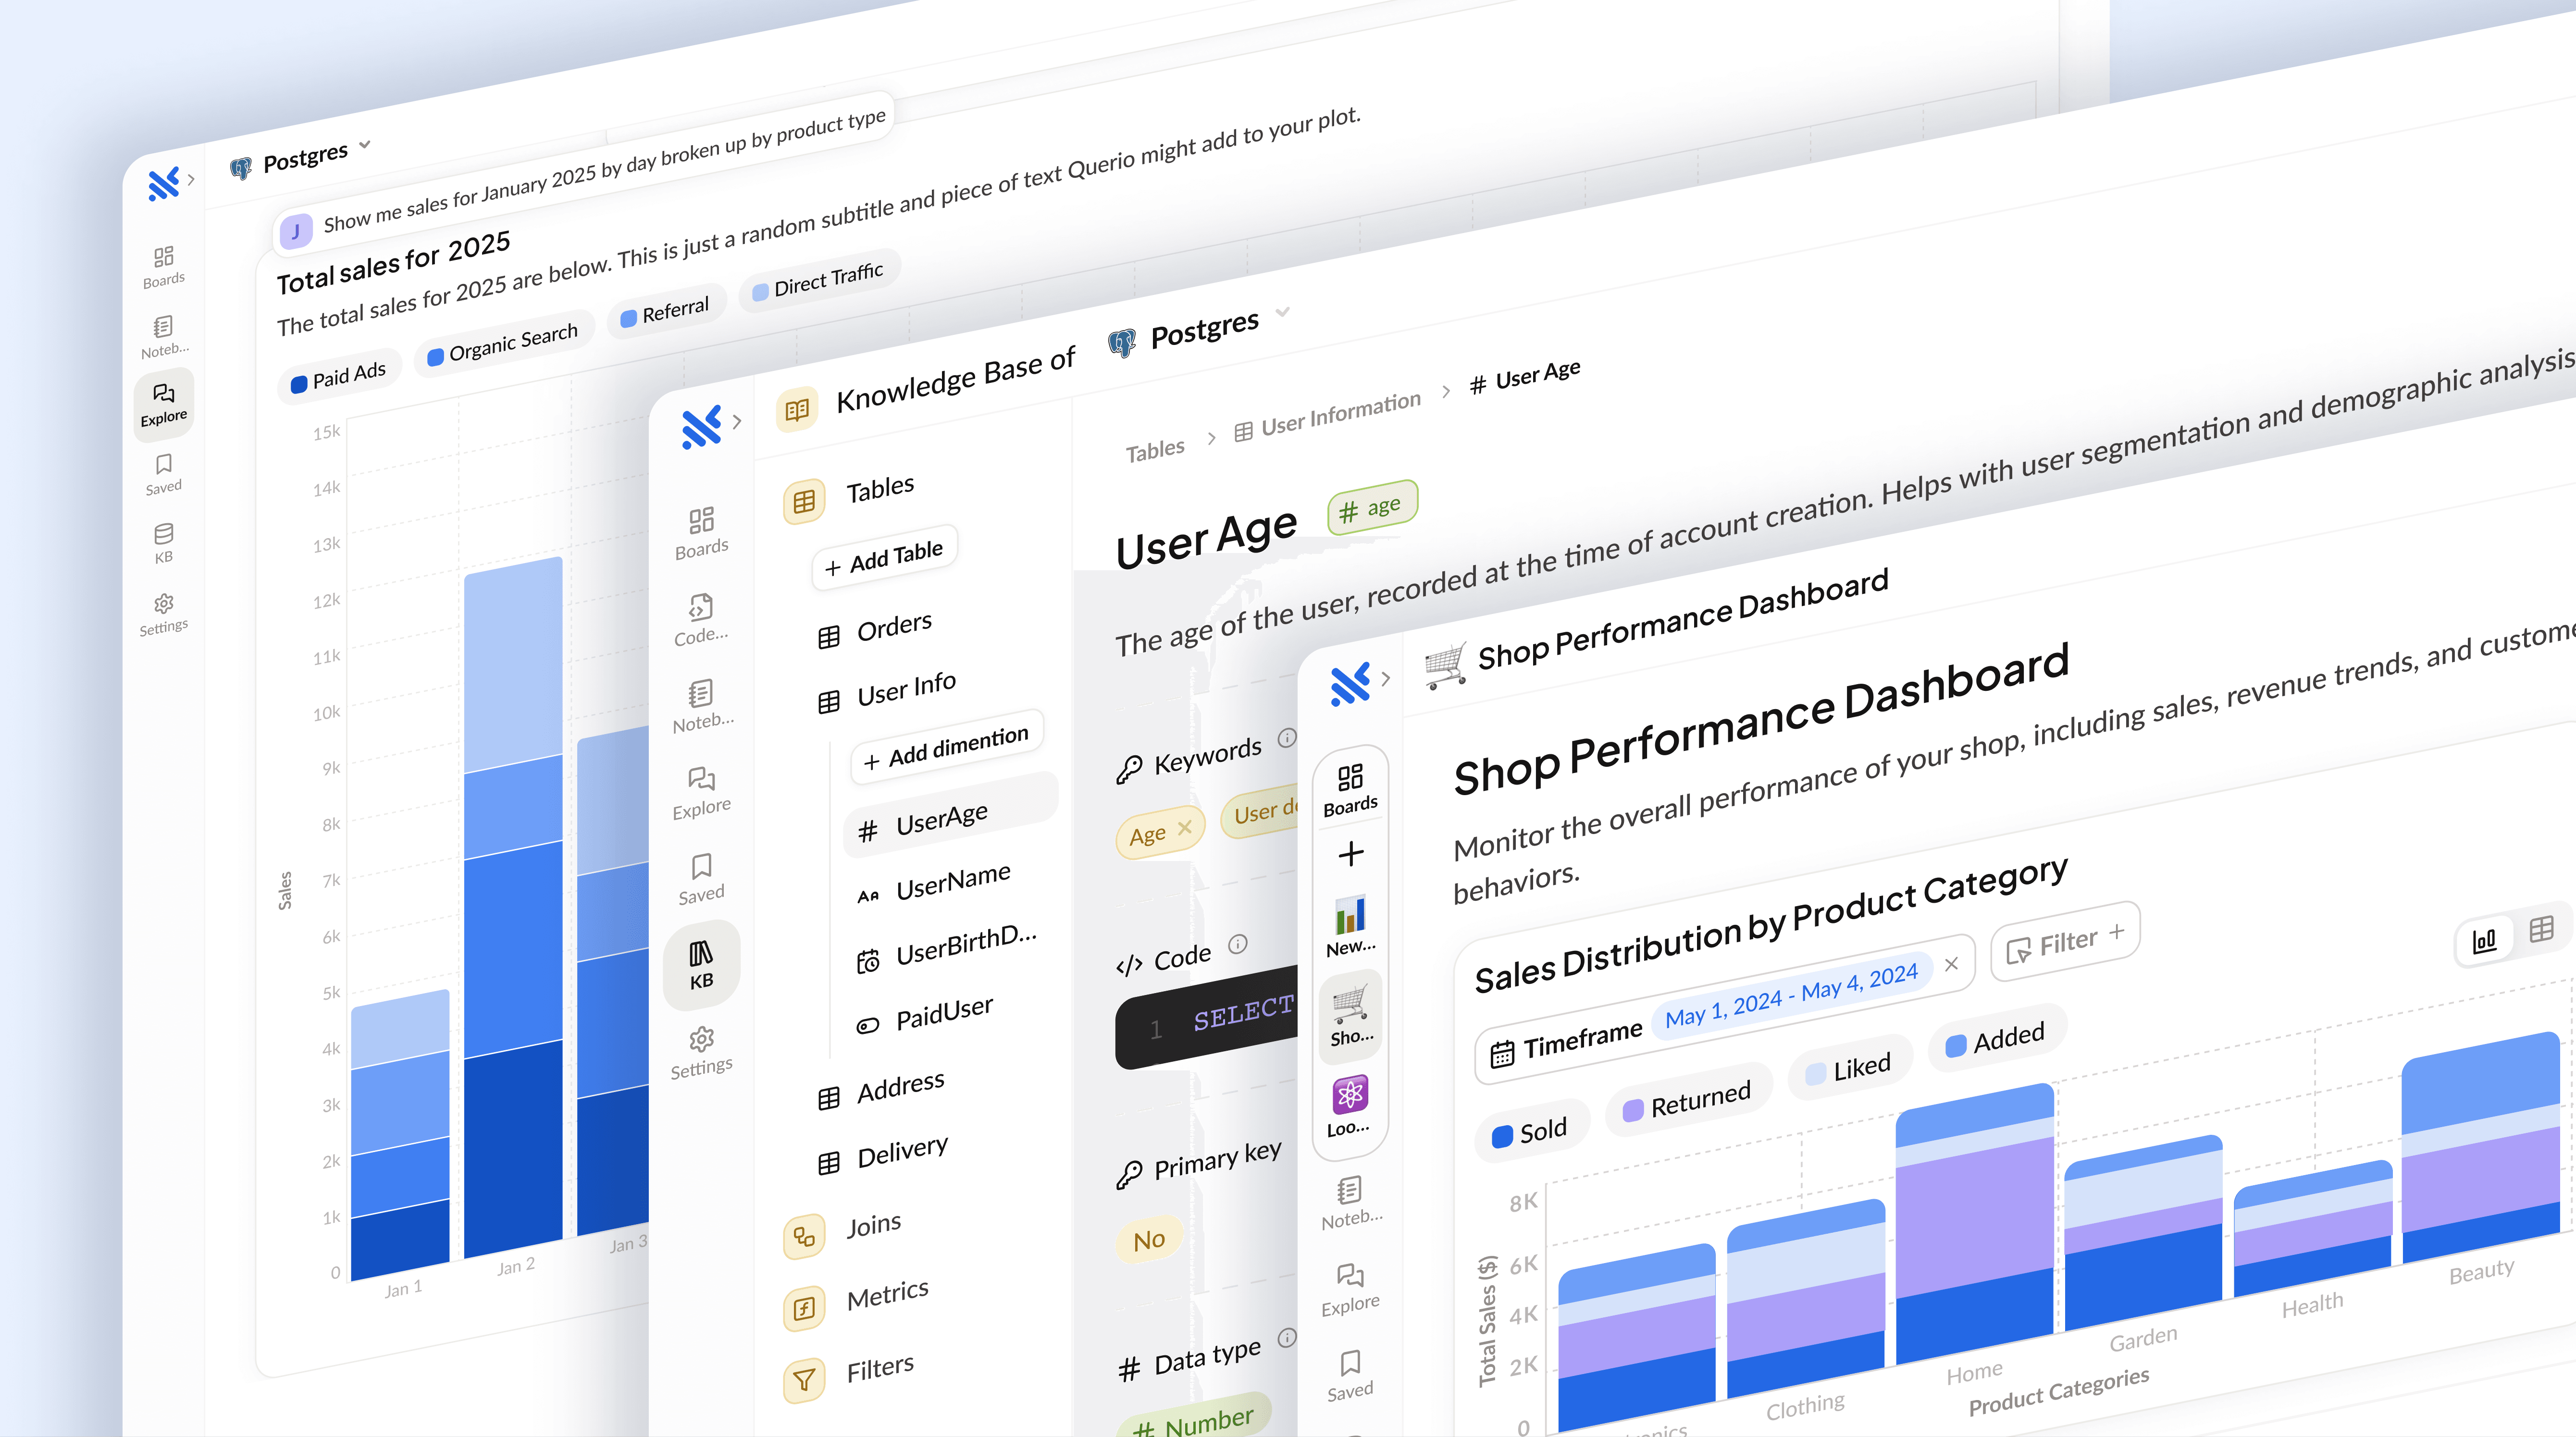Select the UserName dimension
Screen dimensions: 2576x1437
[934, 884]
